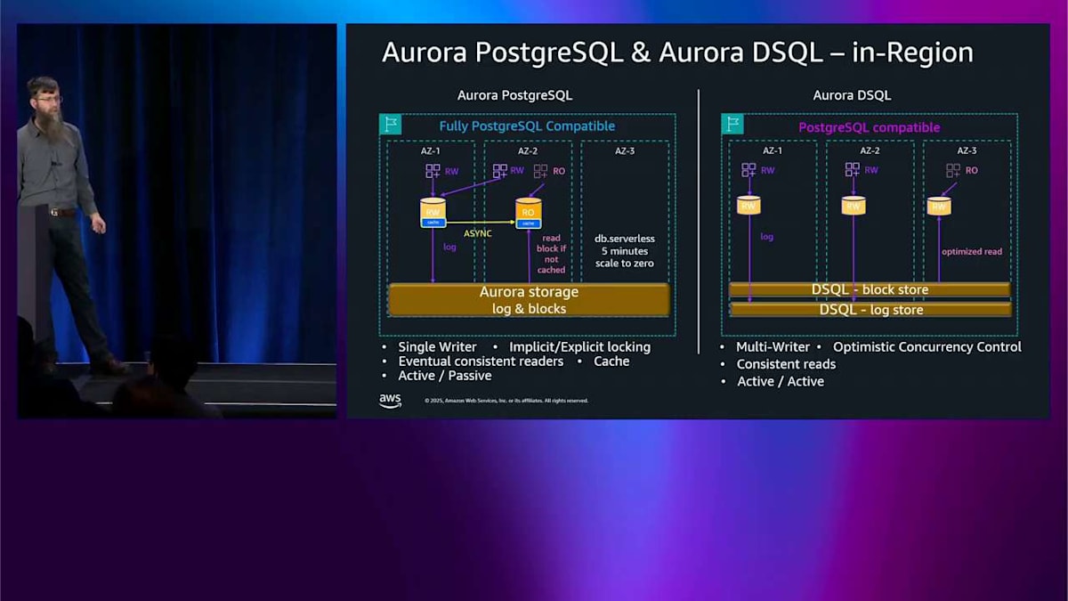1068x601 pixels.
Task: Click the slide title Aurora PostgreSQL & Aurora DSQL
Action: click(676, 53)
